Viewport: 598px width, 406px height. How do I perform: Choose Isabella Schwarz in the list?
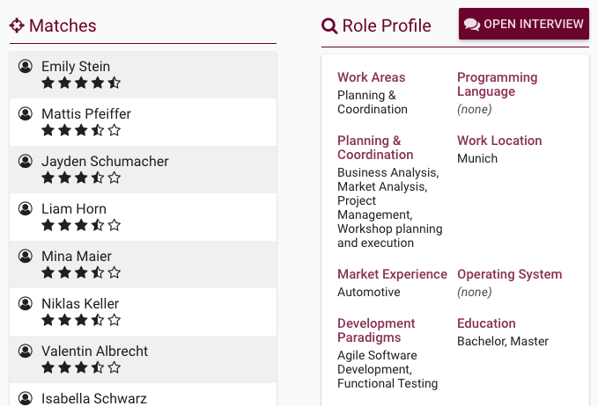pyautogui.click(x=94, y=398)
